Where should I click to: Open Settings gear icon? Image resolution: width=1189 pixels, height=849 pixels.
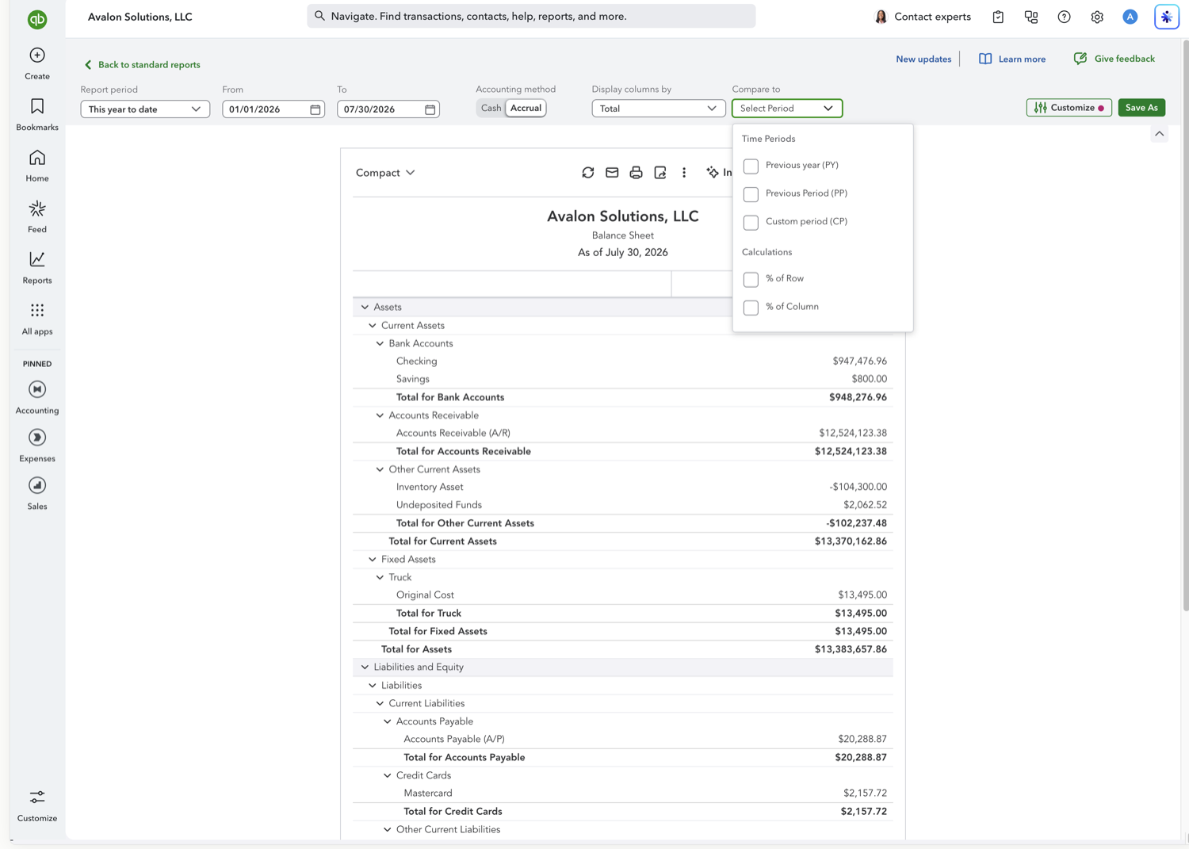point(1097,17)
